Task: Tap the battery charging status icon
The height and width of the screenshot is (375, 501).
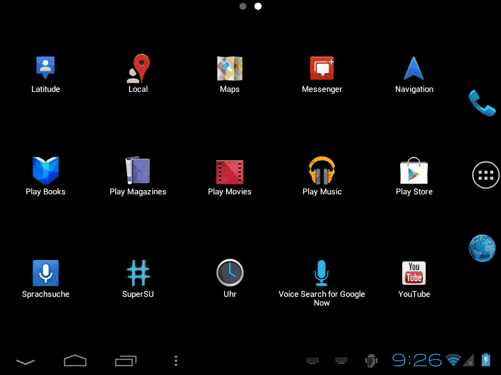Action: click(x=486, y=360)
